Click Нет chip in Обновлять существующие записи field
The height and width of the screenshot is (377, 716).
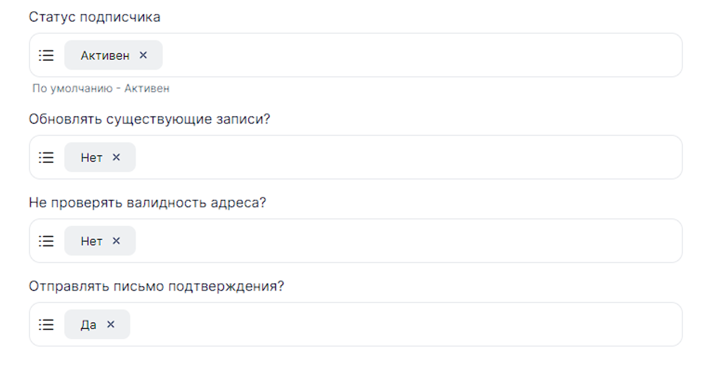pos(91,158)
